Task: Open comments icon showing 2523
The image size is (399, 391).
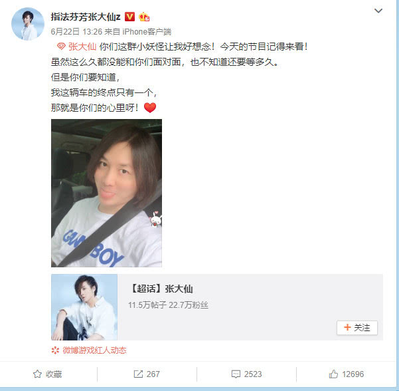Action: (236, 374)
